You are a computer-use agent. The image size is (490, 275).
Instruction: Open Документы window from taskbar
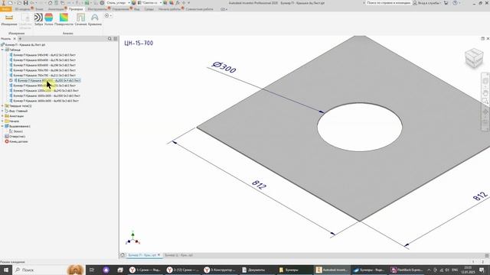click(256, 270)
